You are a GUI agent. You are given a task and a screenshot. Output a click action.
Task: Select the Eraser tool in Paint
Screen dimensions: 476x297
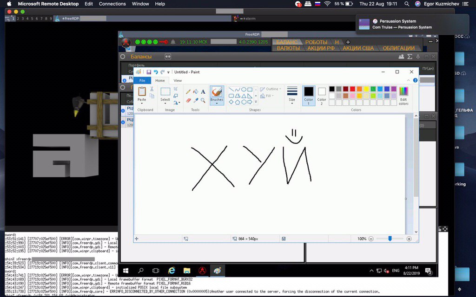(188, 100)
